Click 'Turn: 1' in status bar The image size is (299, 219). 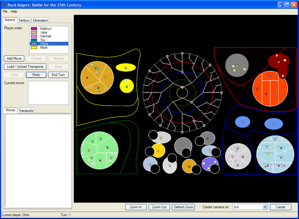pyautogui.click(x=66, y=215)
